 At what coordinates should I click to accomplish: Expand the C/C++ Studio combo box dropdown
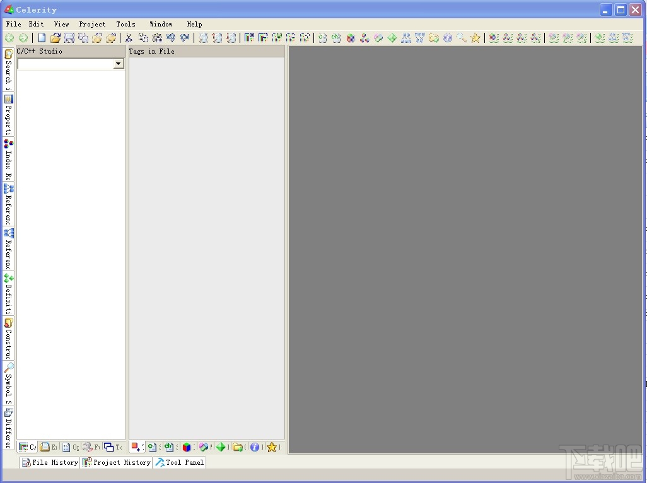pyautogui.click(x=119, y=64)
